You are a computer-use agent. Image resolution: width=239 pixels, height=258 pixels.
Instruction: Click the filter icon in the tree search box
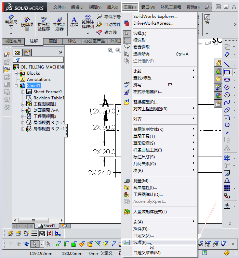[x=17, y=60]
